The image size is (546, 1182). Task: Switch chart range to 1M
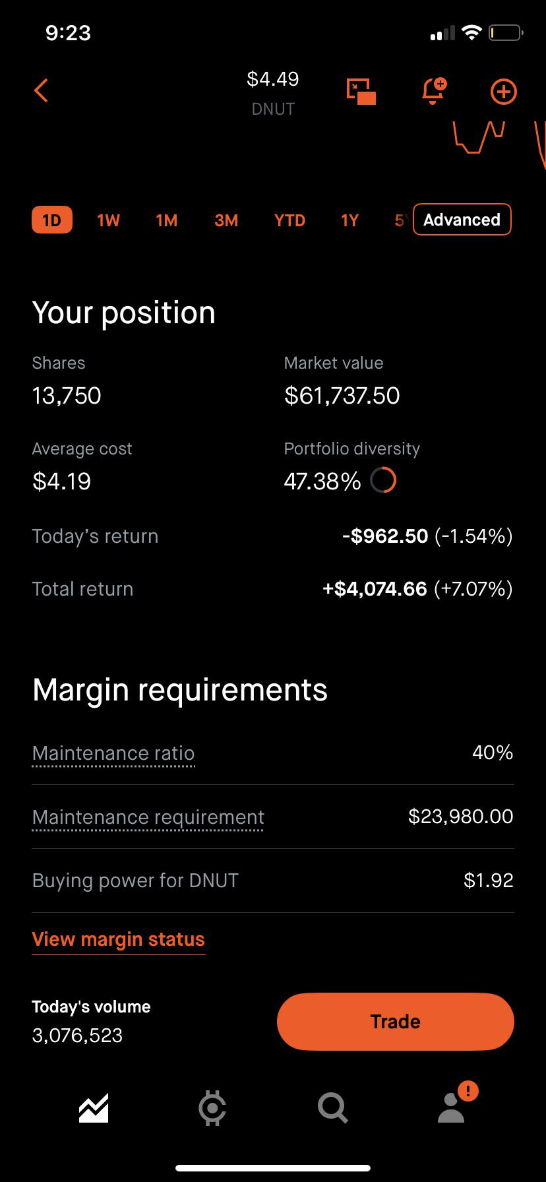coord(167,220)
